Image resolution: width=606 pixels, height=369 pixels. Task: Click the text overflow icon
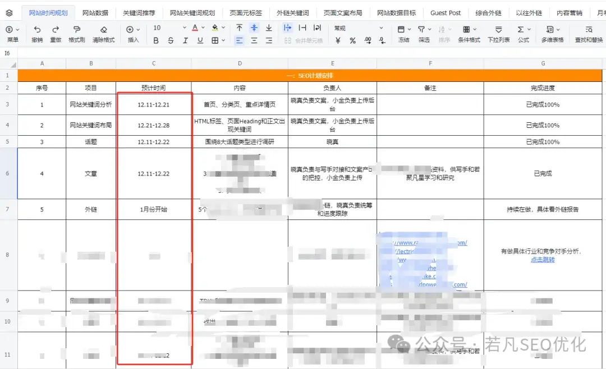tap(287, 28)
